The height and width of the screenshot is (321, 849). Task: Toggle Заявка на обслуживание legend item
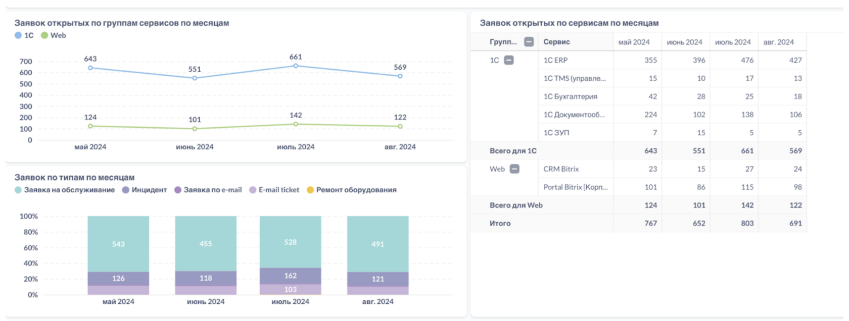pos(65,190)
